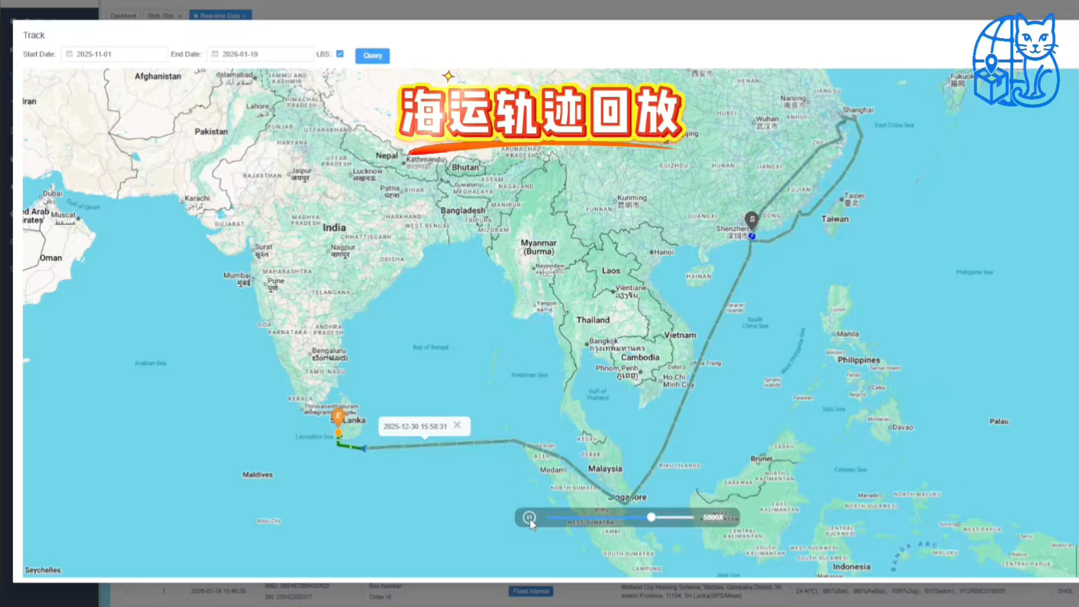1079x607 pixels.
Task: Click the Hanoi label on the map
Action: (x=664, y=252)
